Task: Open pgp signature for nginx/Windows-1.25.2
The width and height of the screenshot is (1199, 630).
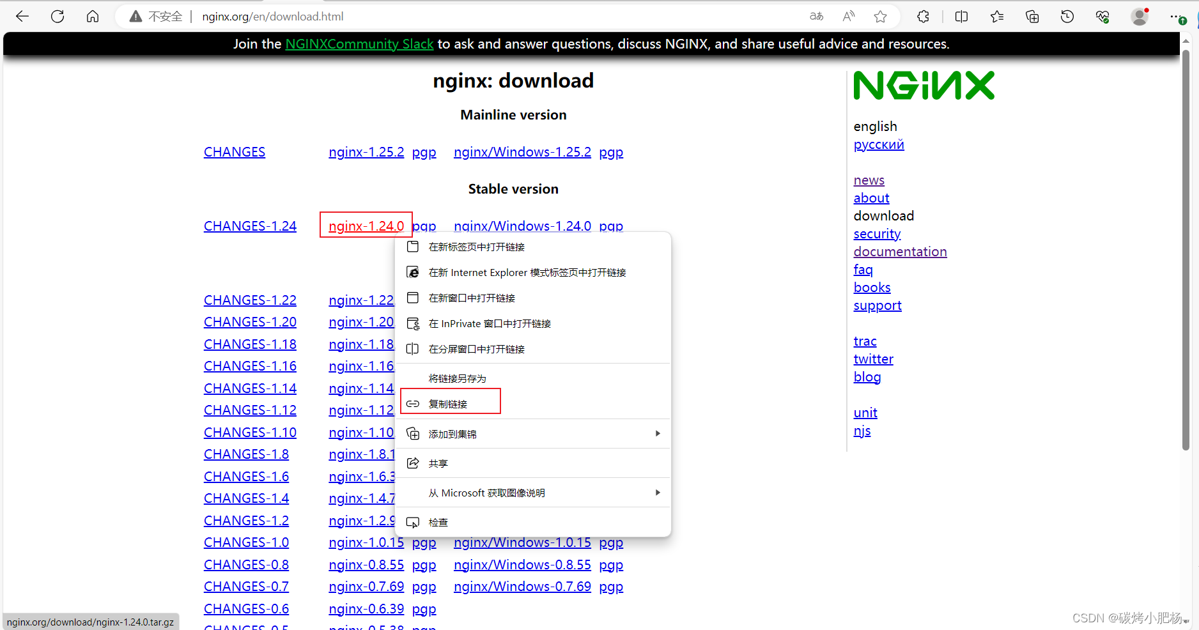Action: 611,153
